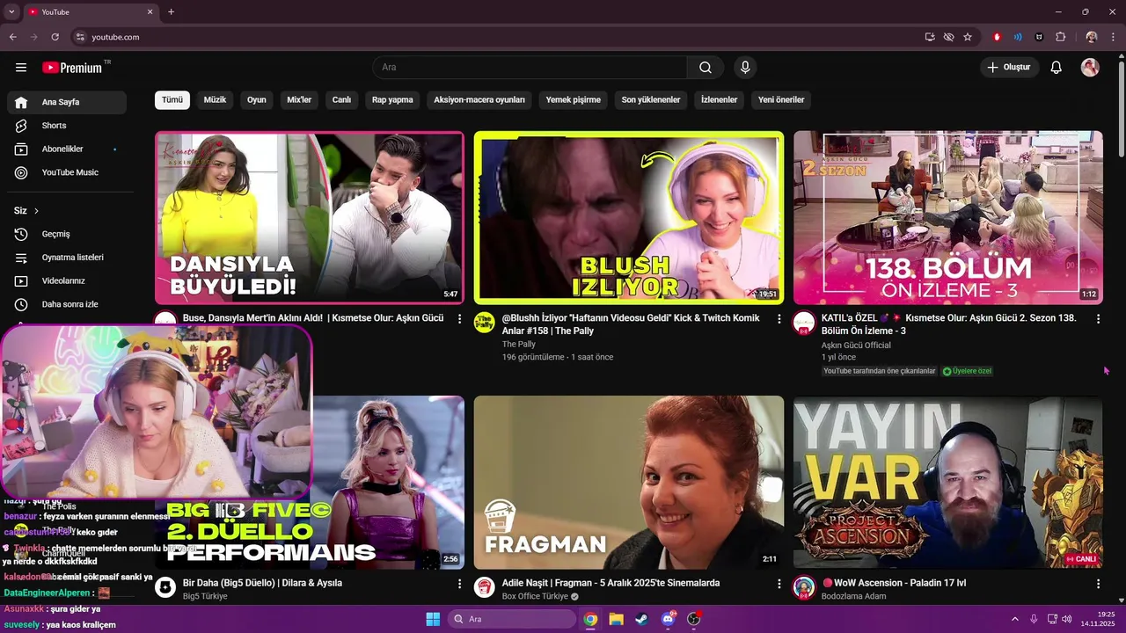Open more options for KATIL'a ÖZEL video

1098,318
